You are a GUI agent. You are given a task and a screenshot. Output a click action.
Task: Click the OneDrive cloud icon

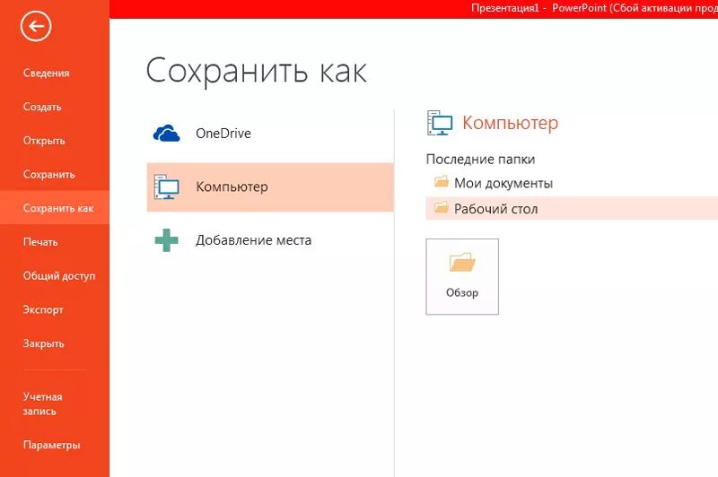166,133
